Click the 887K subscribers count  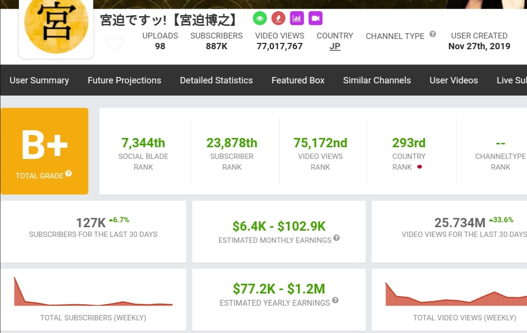point(217,46)
